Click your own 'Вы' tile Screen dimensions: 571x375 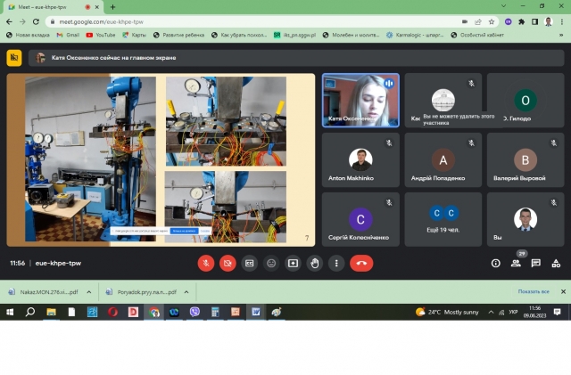click(525, 219)
